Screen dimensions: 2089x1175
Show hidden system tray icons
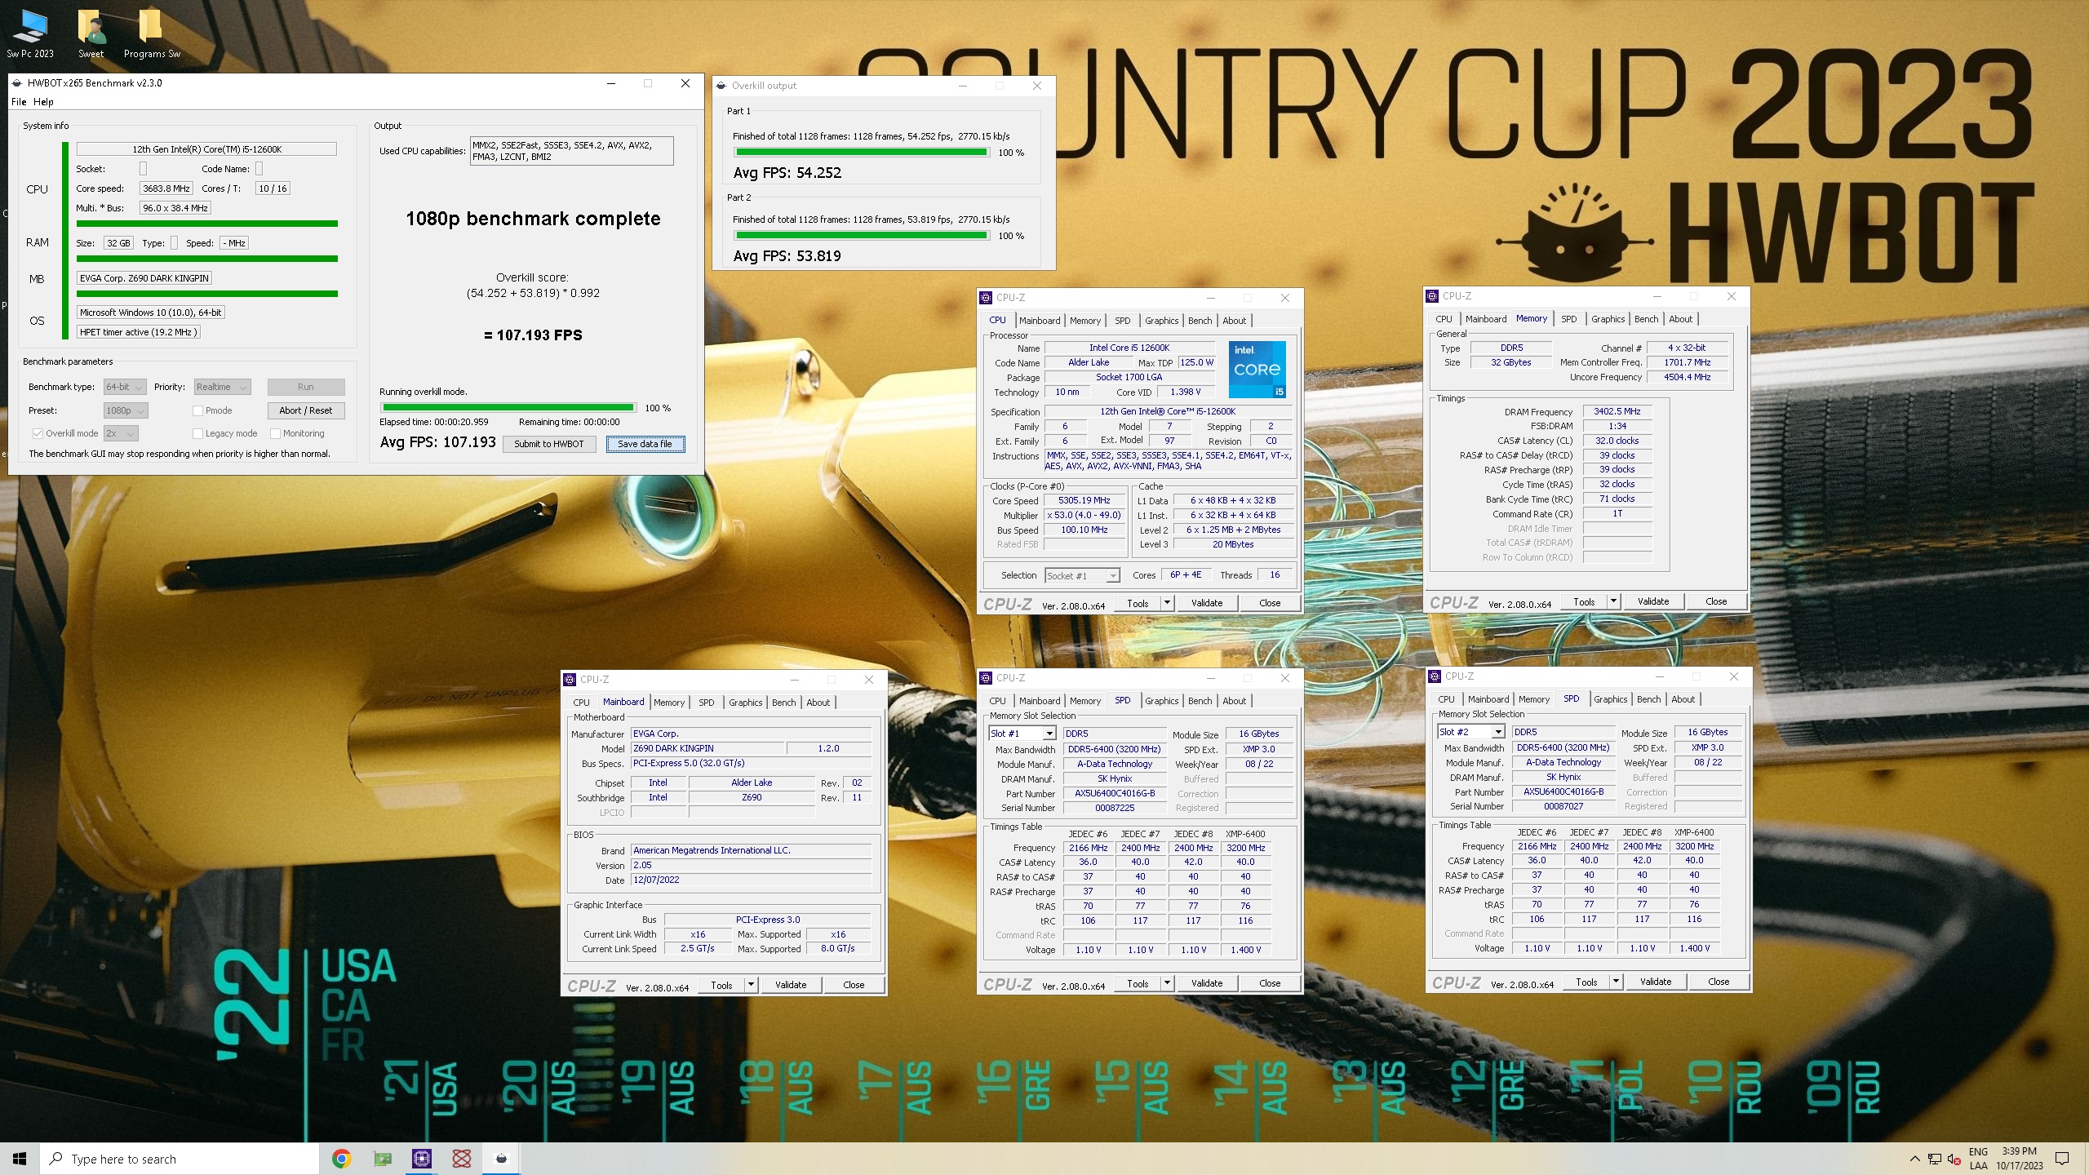point(1914,1159)
